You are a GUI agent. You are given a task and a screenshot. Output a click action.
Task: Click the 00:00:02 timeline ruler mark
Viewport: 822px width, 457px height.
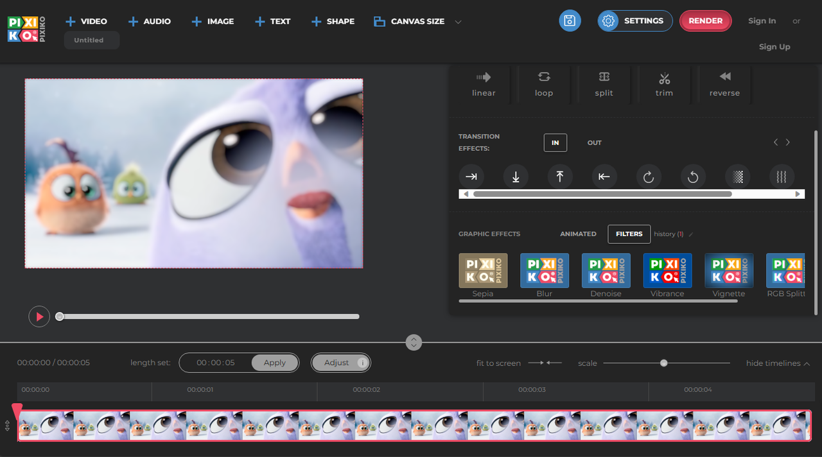point(366,390)
